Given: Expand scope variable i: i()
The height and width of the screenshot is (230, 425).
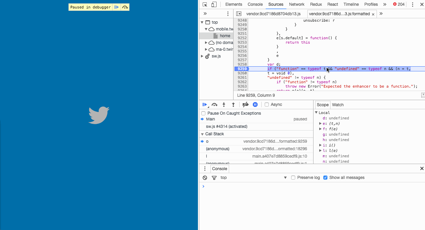Looking at the screenshot, I should [320, 145].
